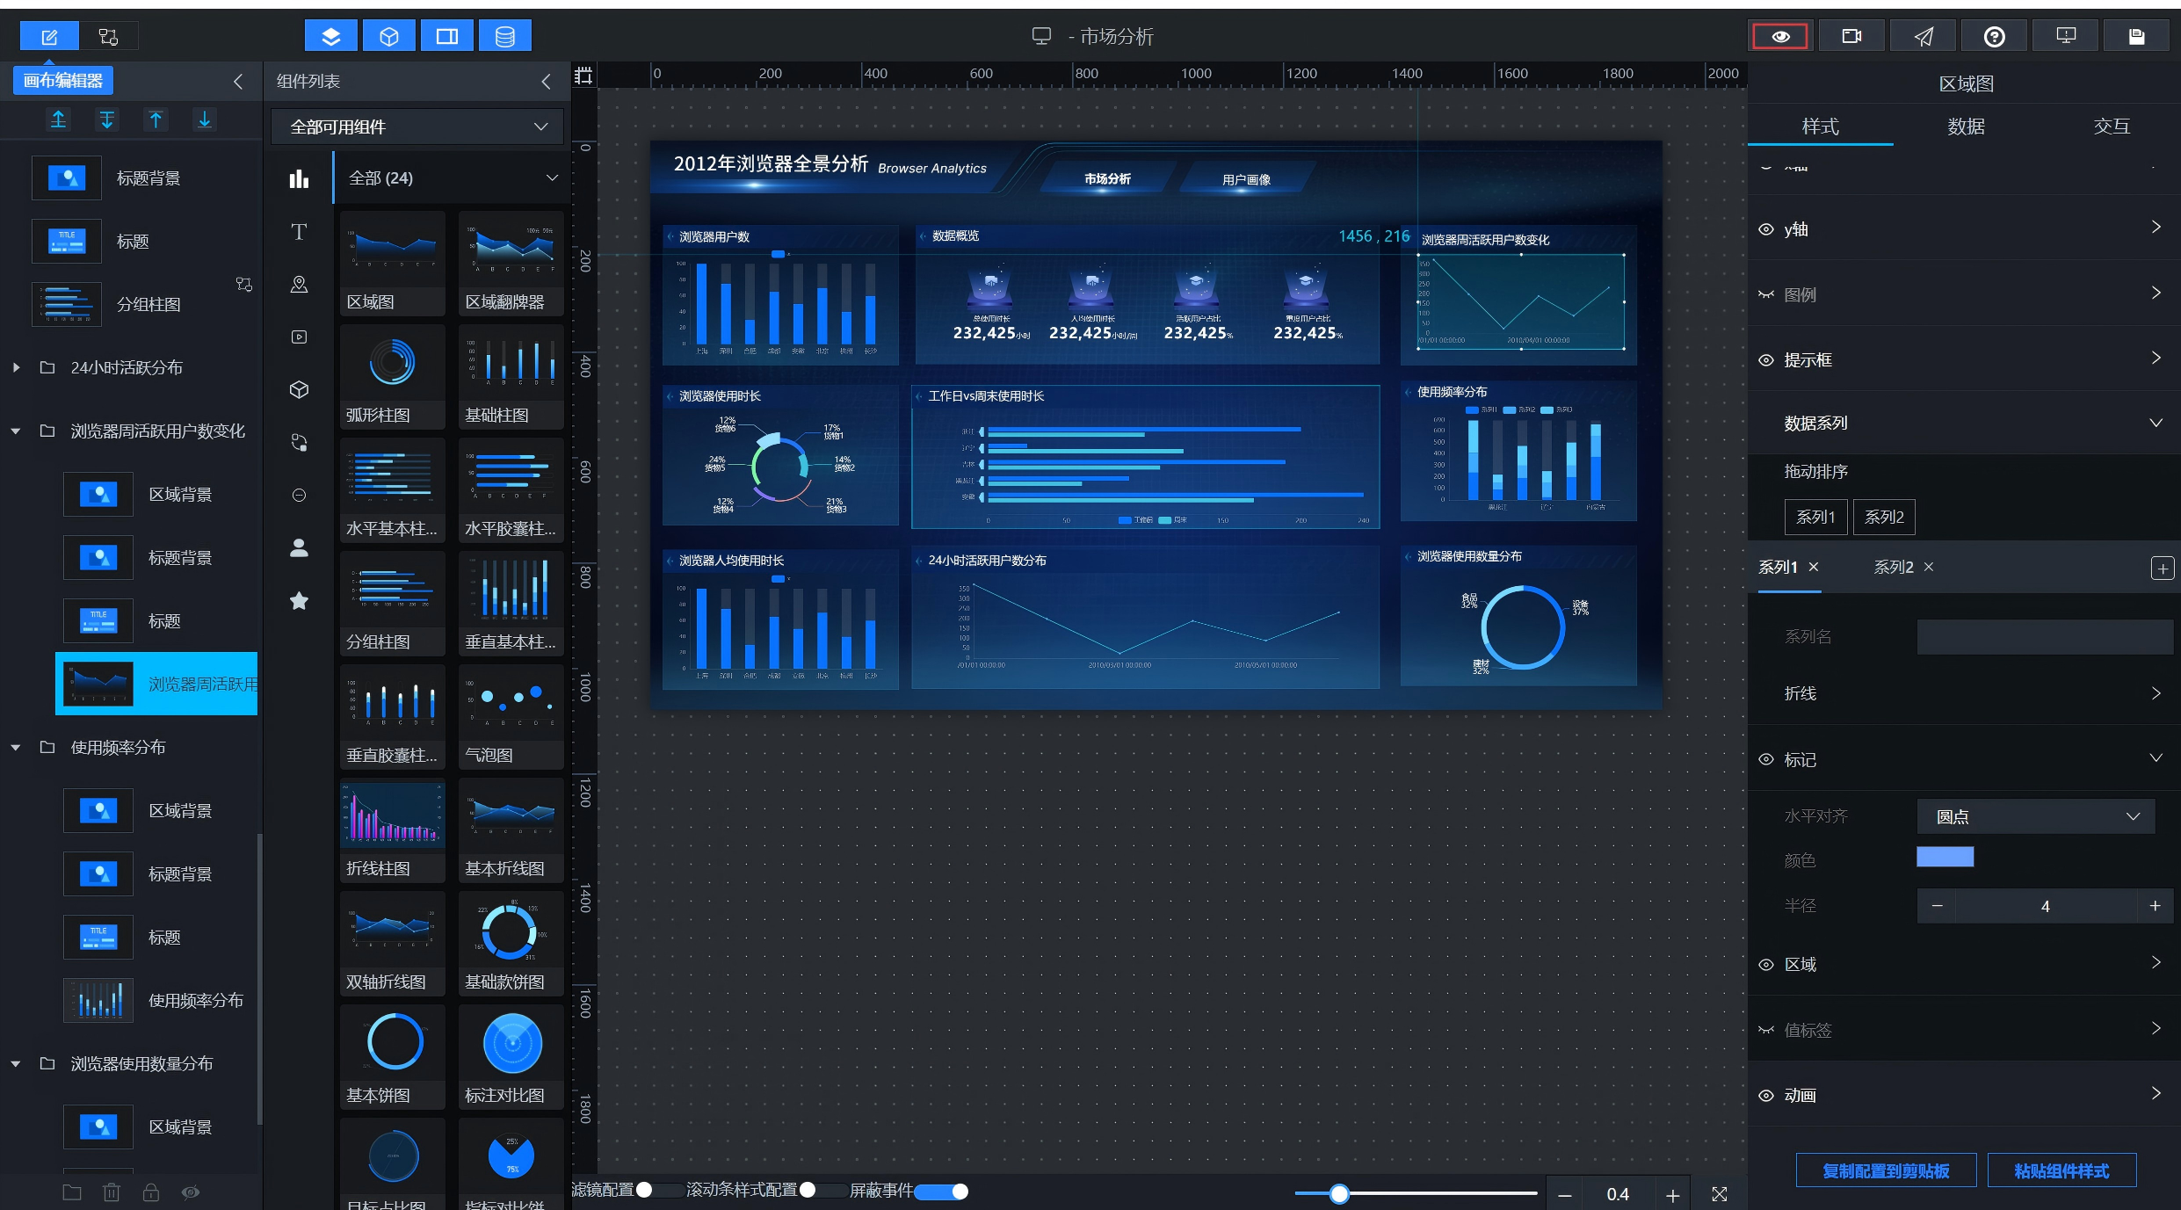The height and width of the screenshot is (1210, 2181).
Task: Open the database data source button
Action: click(x=505, y=36)
